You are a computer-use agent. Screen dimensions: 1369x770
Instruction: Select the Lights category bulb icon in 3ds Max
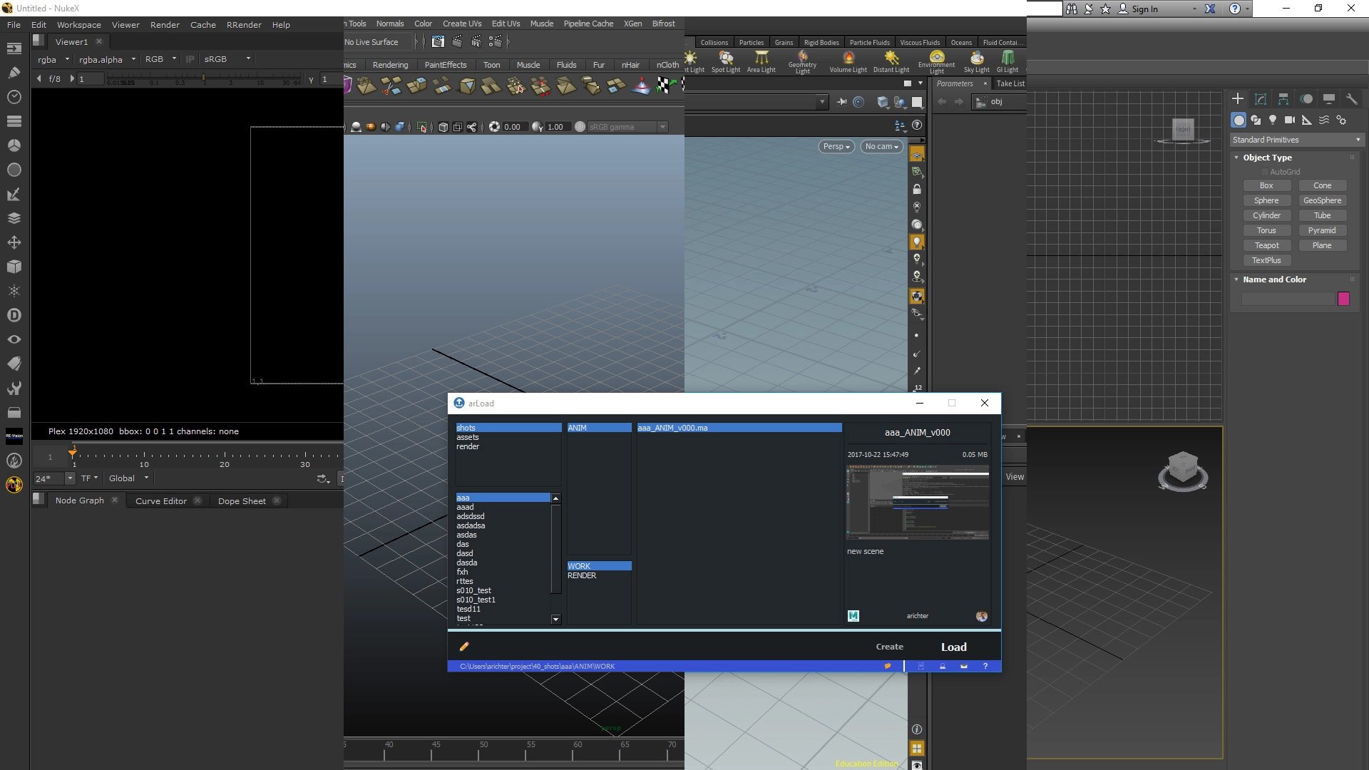click(1273, 120)
